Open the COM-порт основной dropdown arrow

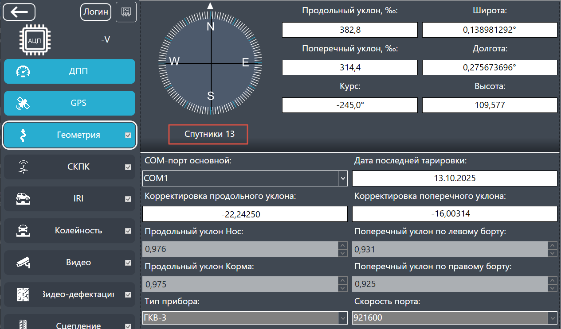pyautogui.click(x=343, y=178)
